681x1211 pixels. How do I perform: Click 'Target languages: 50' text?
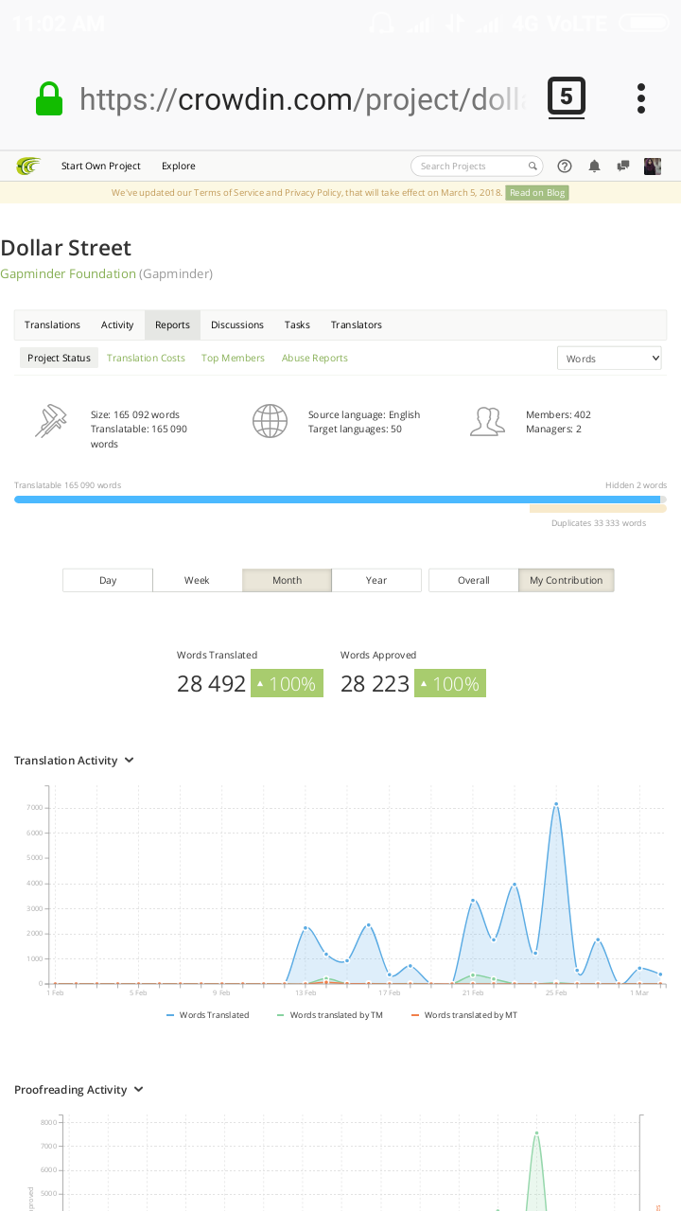355,430
